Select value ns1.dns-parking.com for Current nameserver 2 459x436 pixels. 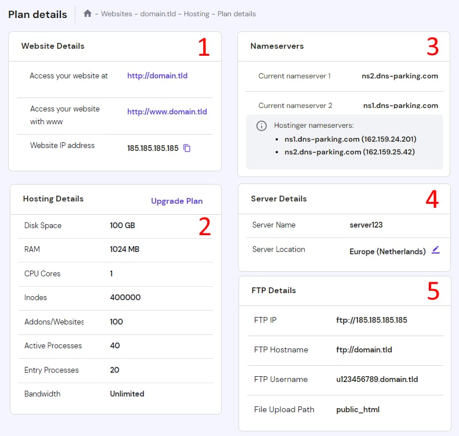point(400,106)
